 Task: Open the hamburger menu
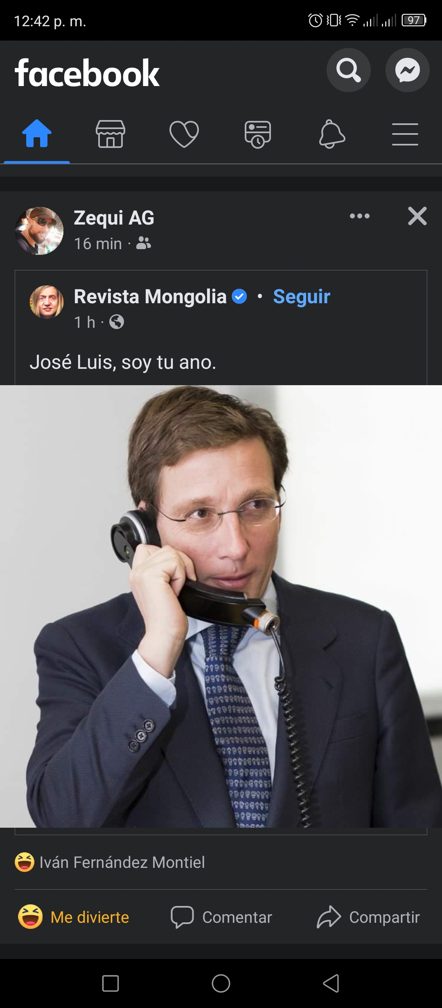(405, 134)
